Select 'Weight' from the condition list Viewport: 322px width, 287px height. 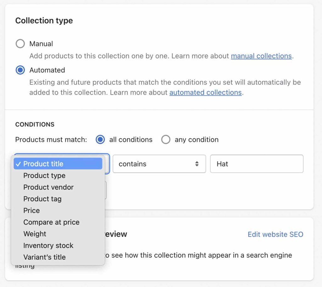35,234
